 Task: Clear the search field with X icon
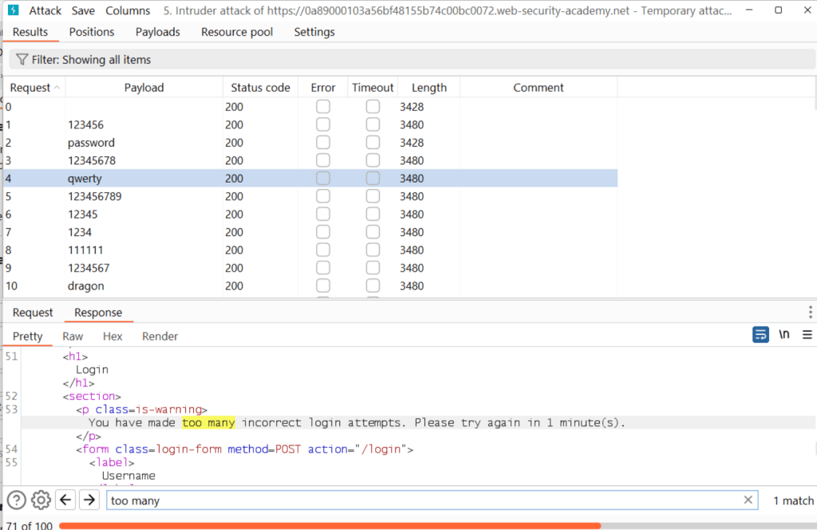pyautogui.click(x=748, y=501)
